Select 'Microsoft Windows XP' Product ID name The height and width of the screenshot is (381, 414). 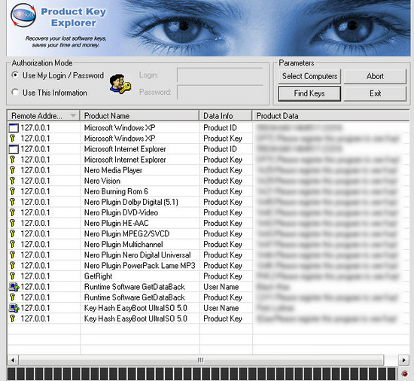point(120,128)
